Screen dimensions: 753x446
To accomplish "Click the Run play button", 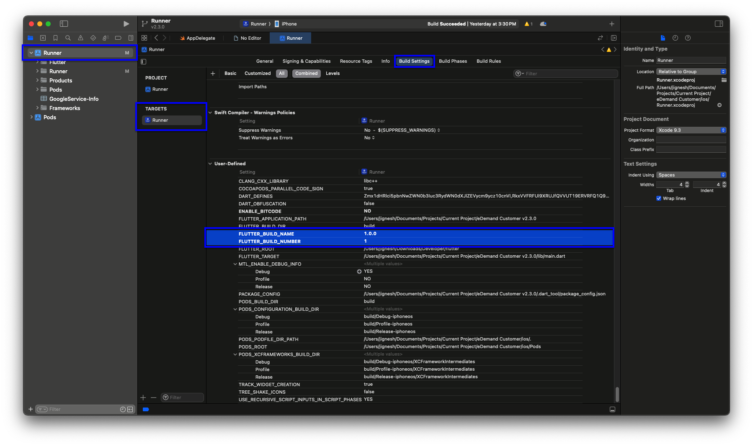I will point(126,24).
